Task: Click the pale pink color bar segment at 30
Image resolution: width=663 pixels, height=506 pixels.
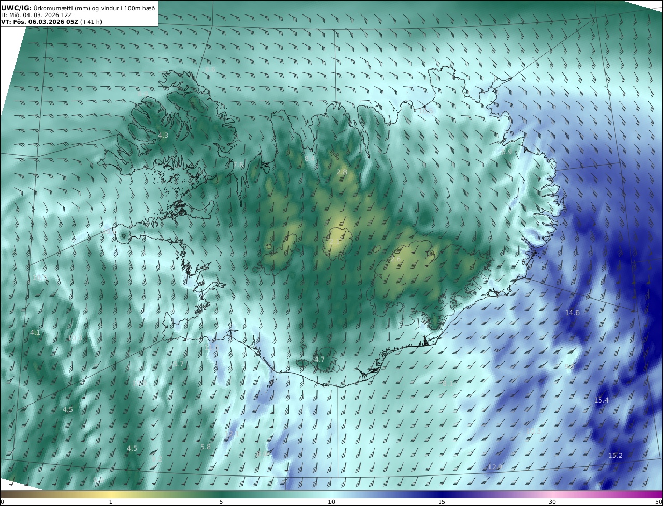Action: (552, 494)
